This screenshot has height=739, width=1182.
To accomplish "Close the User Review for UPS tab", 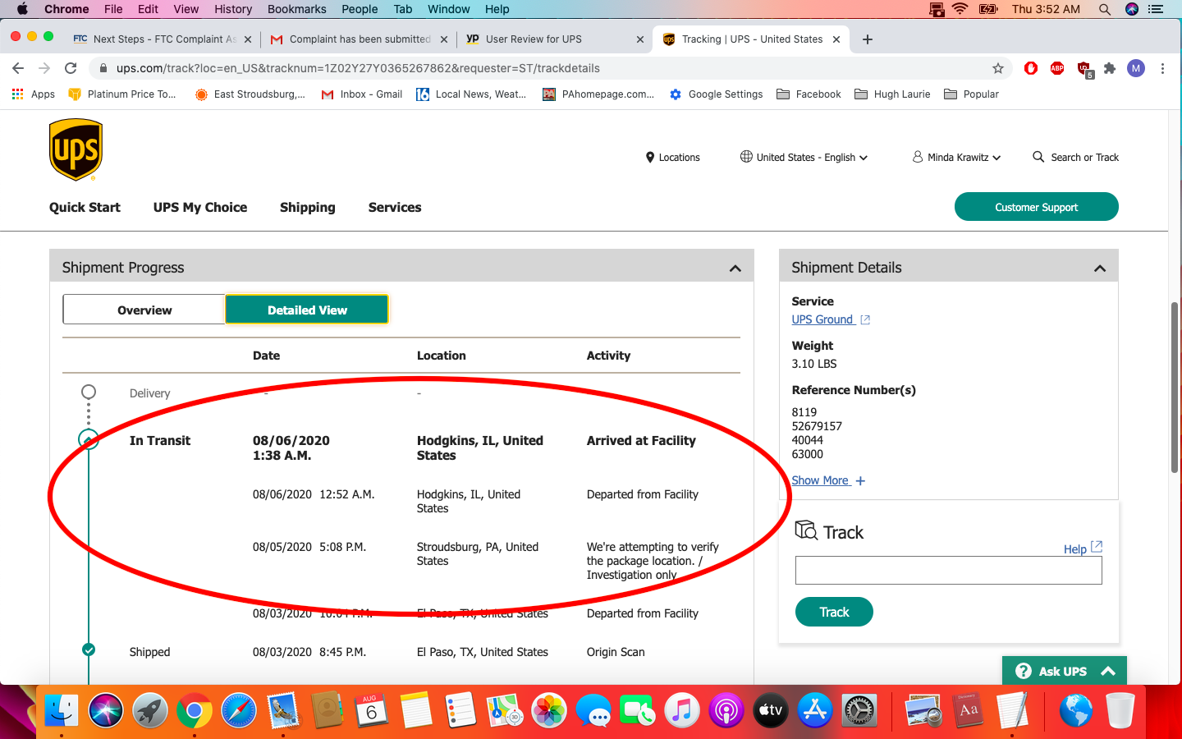I will coord(640,39).
